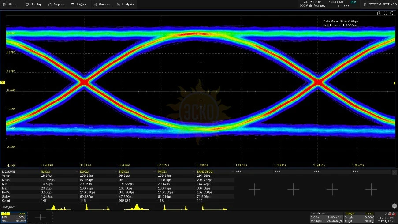Image resolution: width=398 pixels, height=224 pixels.
Task: Click the date 2023/11/1
Action: pos(387,221)
